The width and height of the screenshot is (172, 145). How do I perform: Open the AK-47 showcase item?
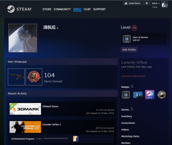click(16, 77)
